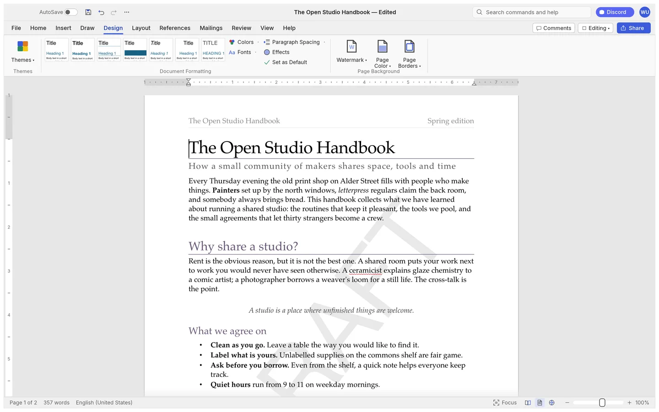Go to the Review tab
The width and height of the screenshot is (659, 412).
pos(241,28)
